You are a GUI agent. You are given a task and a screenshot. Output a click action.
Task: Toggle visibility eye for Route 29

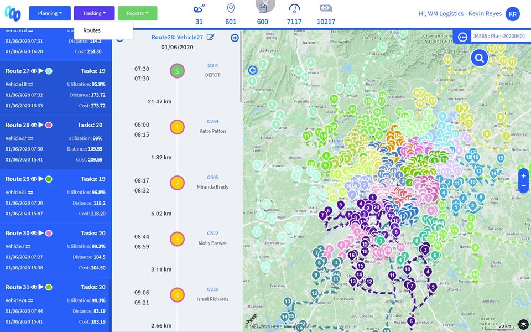pos(34,179)
